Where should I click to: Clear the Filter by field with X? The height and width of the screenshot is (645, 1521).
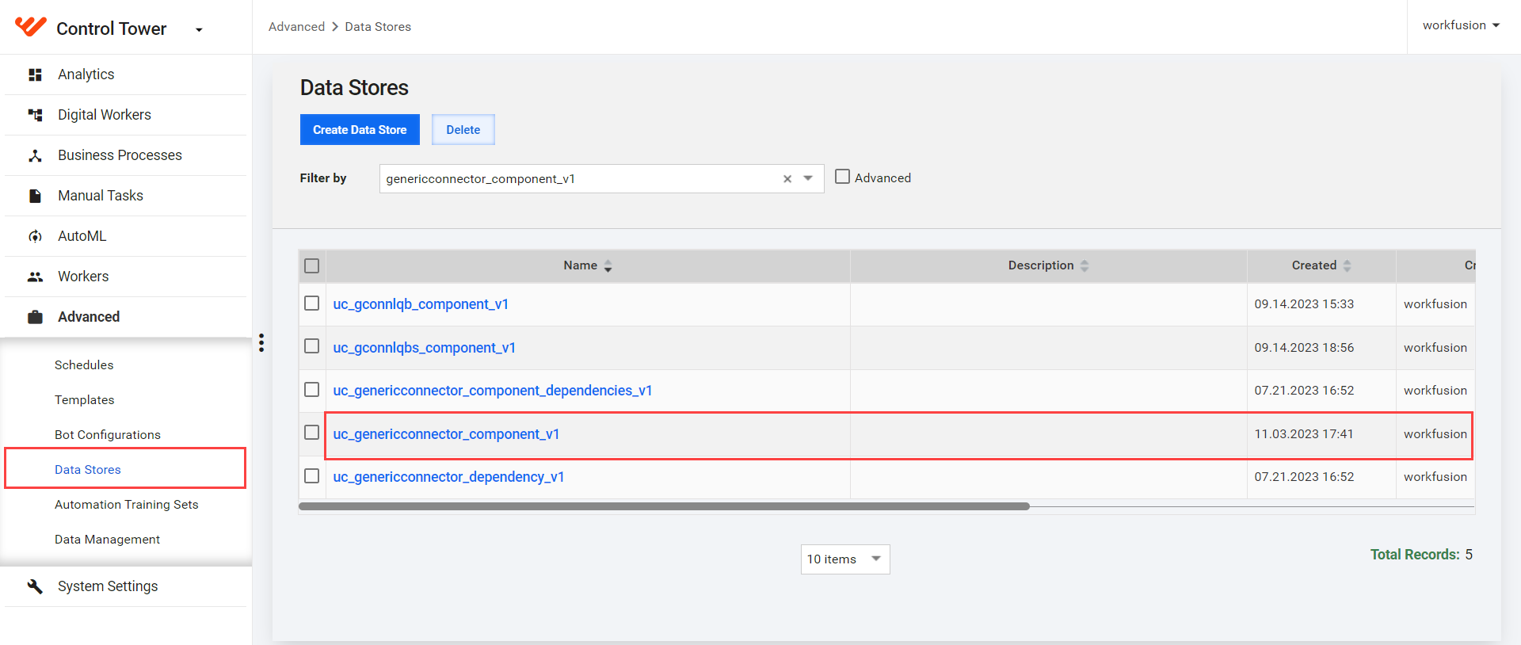(787, 179)
